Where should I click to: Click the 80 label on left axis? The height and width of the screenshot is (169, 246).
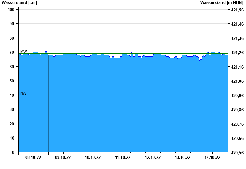(x=12, y=38)
